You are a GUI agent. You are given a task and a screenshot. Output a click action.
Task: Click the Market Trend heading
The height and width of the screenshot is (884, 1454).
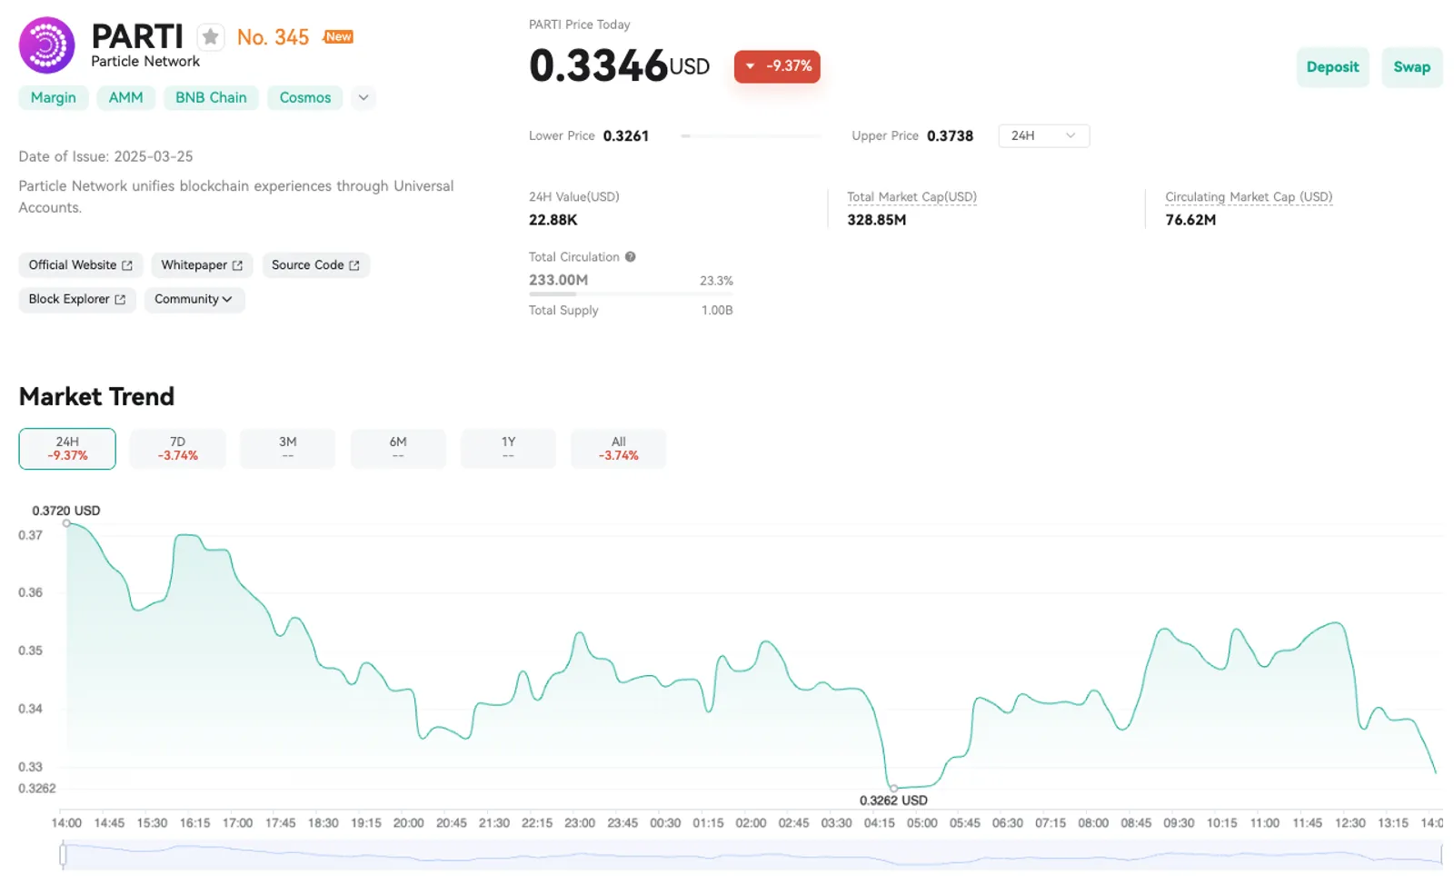coord(96,396)
